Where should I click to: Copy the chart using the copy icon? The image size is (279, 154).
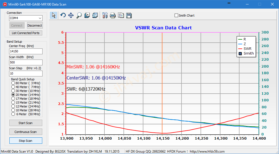[x=121, y=15]
